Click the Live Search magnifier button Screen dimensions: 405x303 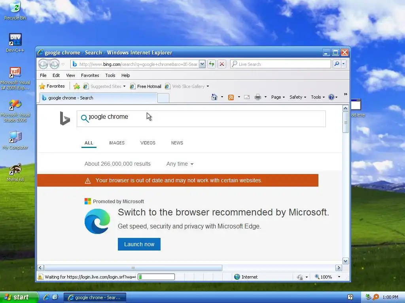coord(337,64)
